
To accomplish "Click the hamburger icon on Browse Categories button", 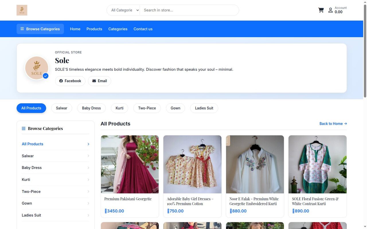I will pyautogui.click(x=22, y=29).
